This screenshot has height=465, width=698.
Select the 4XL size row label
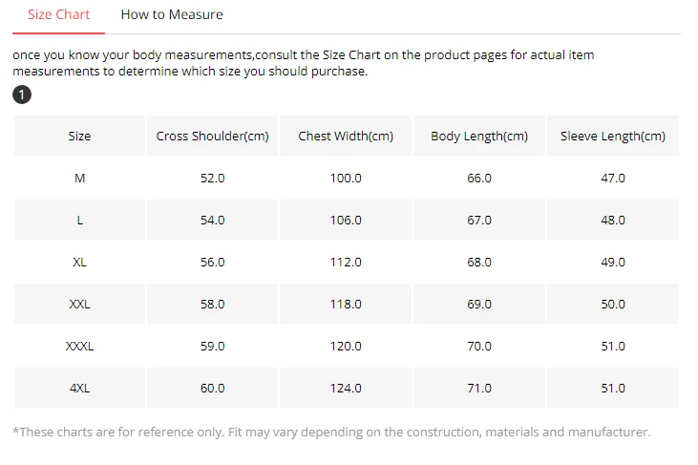tap(79, 388)
